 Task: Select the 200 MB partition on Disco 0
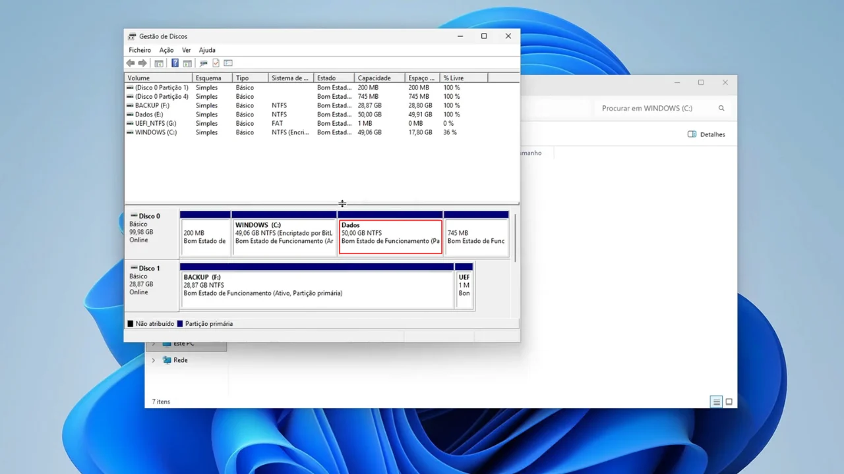205,234
